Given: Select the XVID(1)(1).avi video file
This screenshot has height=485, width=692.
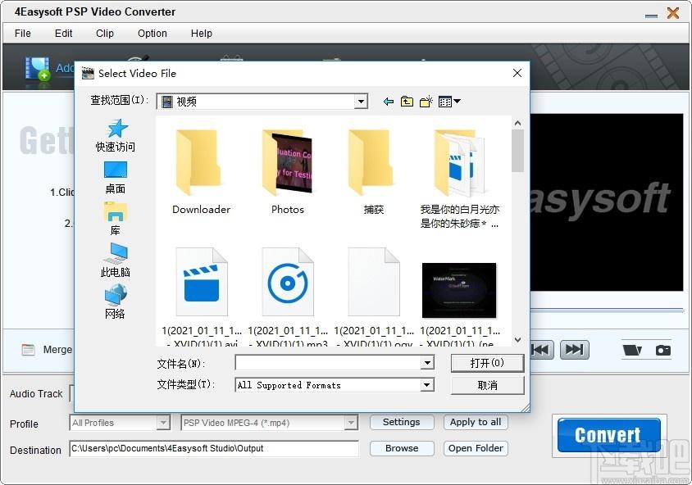Looking at the screenshot, I should (202, 297).
